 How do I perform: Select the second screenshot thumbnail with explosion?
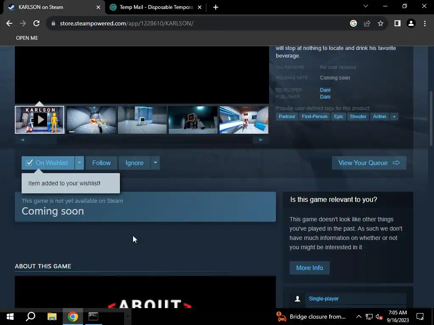[x=91, y=120]
